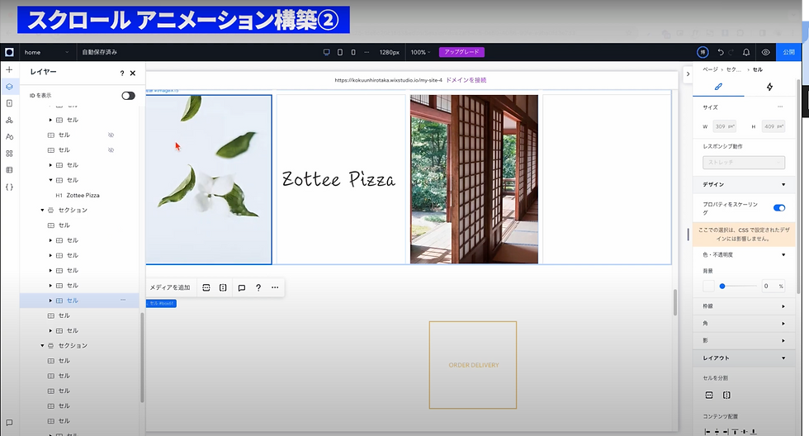Open the Wix Studio logo menu
The height and width of the screenshot is (436, 809).
pos(9,52)
